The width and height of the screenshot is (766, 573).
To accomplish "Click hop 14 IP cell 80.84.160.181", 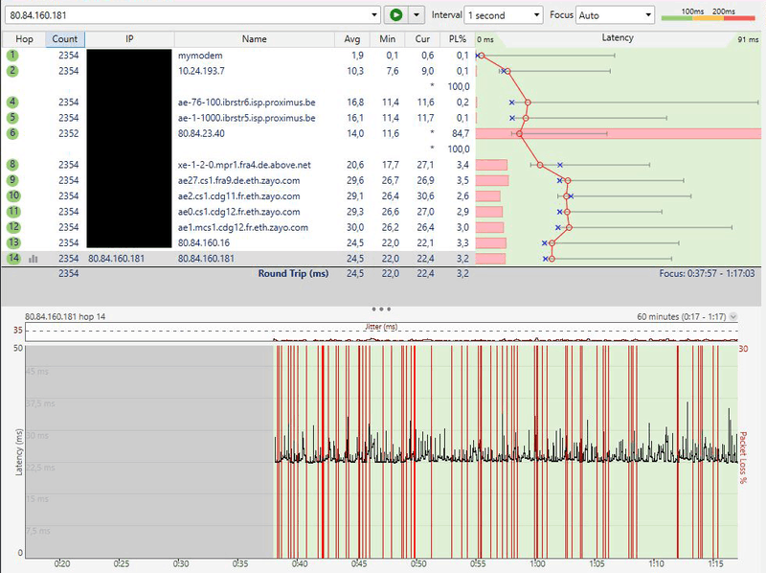I will coord(116,259).
